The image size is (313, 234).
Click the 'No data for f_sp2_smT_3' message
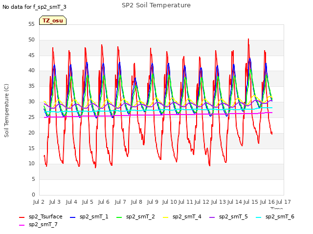(34, 7)
